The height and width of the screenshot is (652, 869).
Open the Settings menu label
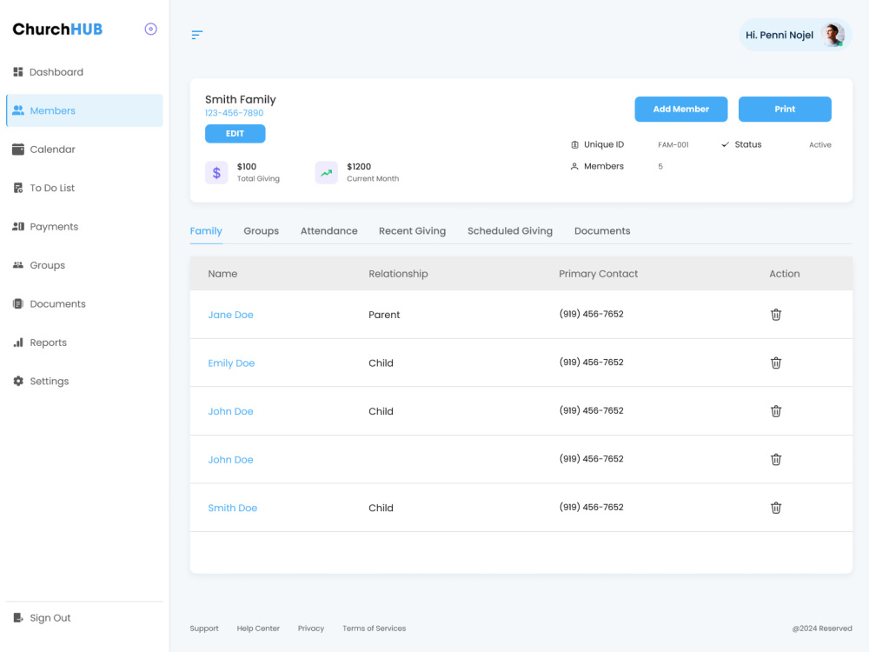(x=50, y=381)
